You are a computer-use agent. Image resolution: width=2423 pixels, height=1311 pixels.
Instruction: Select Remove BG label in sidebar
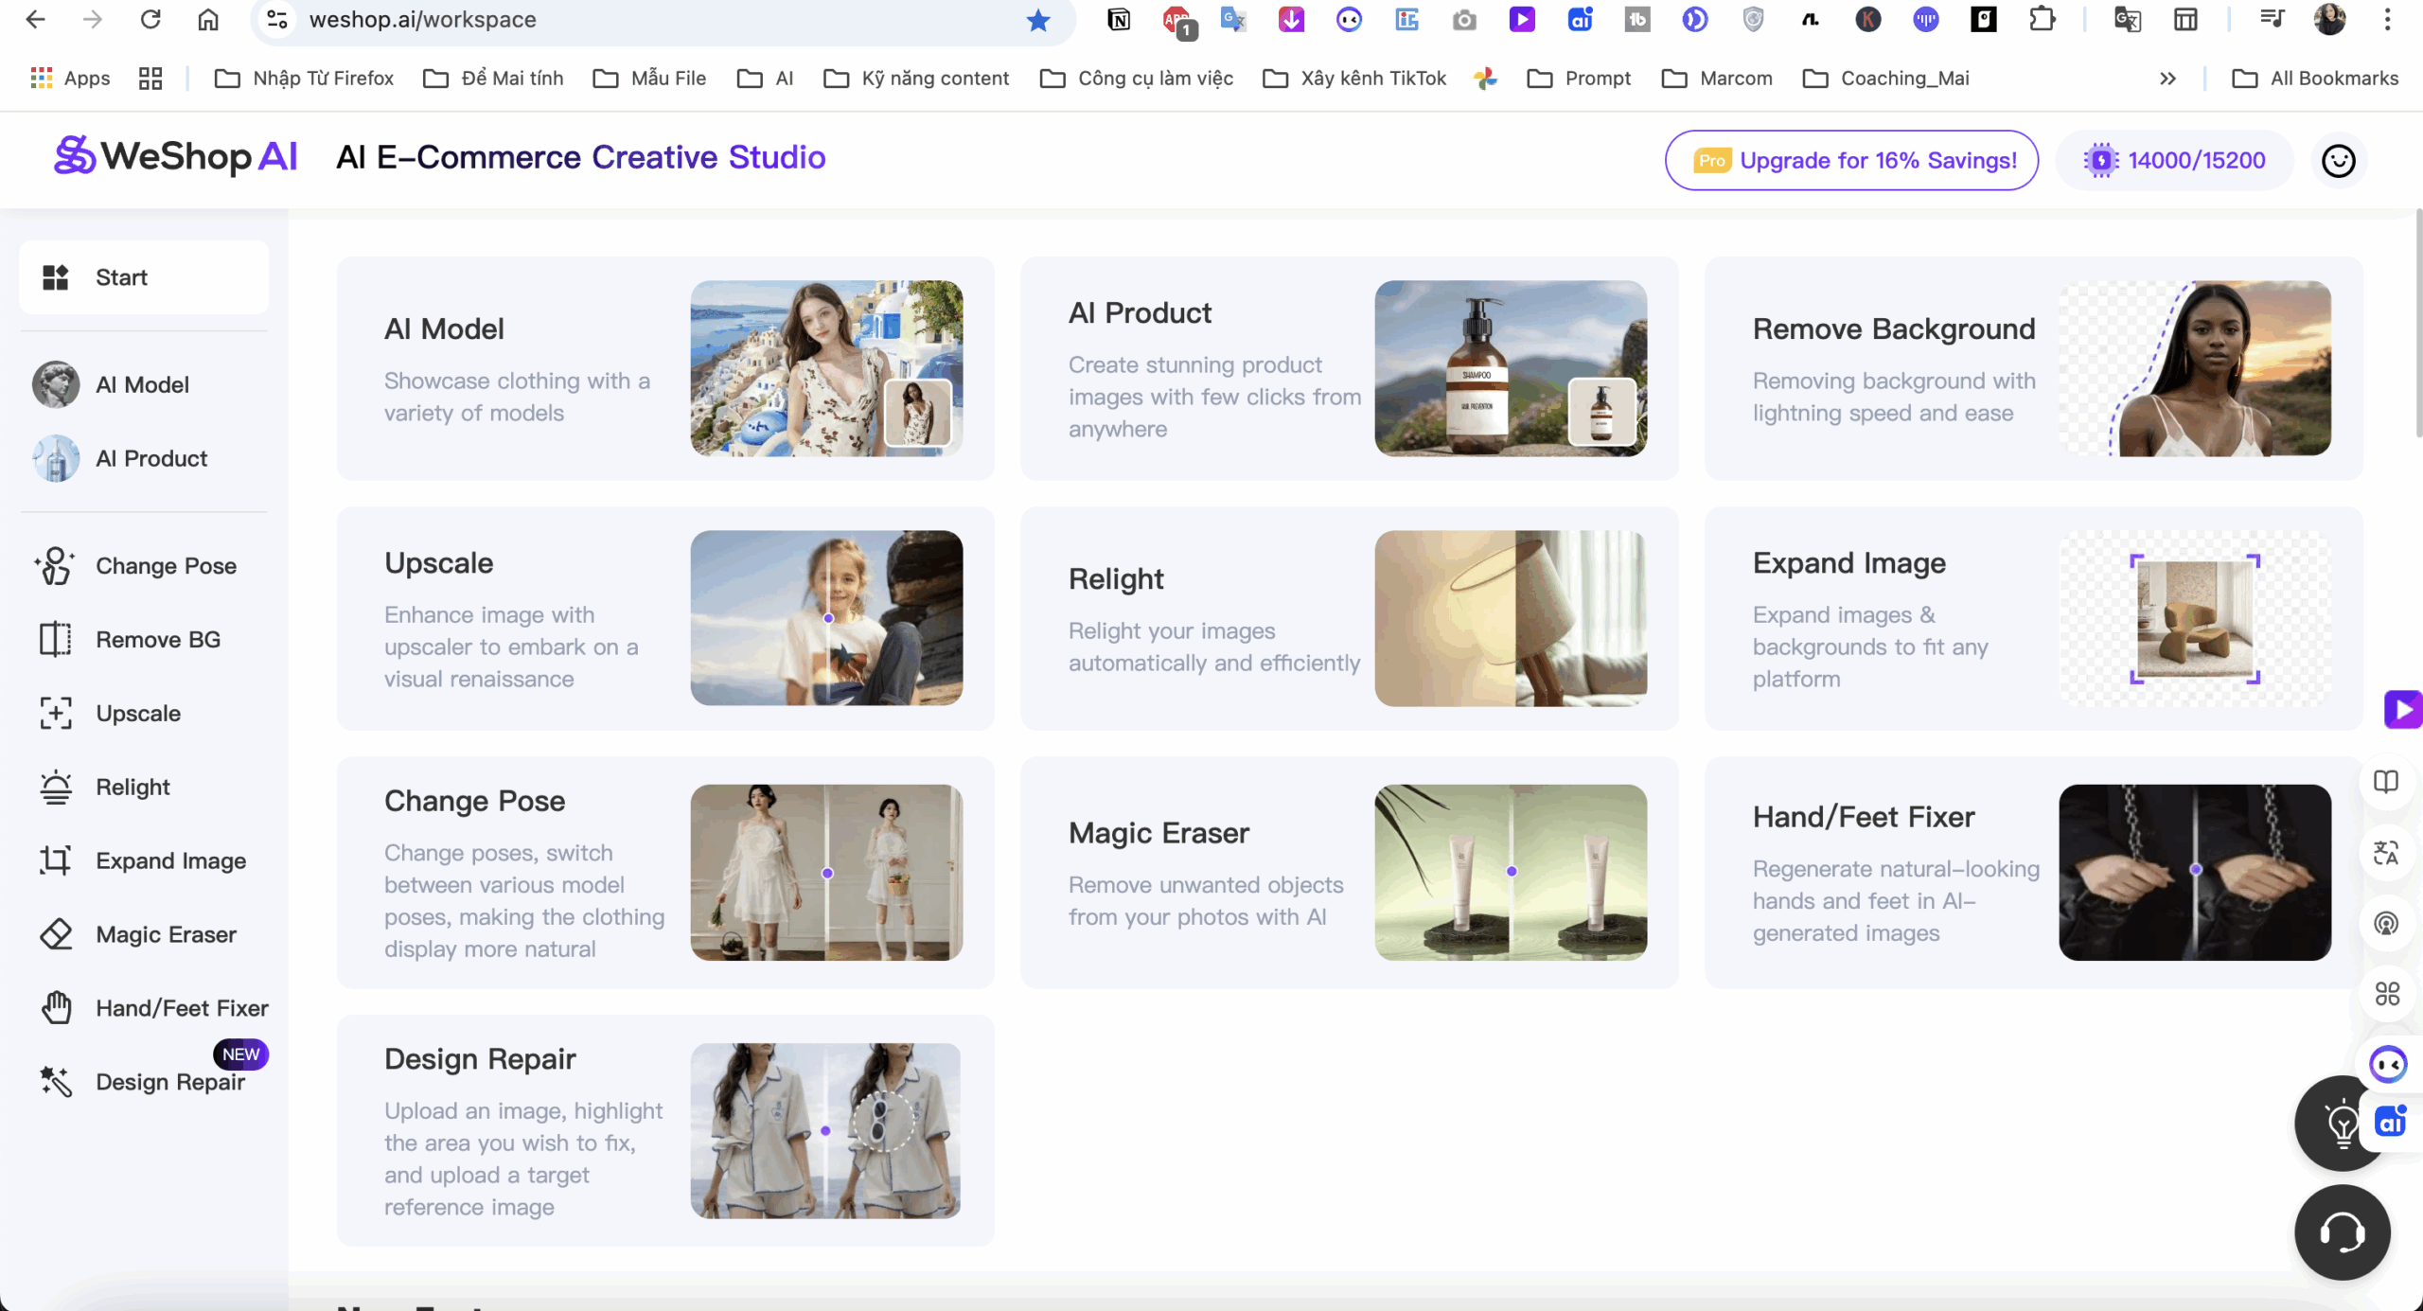(158, 640)
